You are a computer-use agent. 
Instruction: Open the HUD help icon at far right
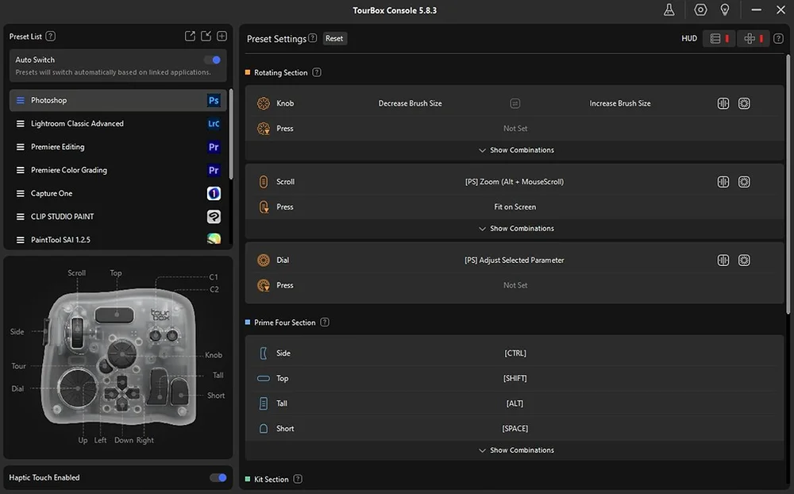tap(778, 38)
